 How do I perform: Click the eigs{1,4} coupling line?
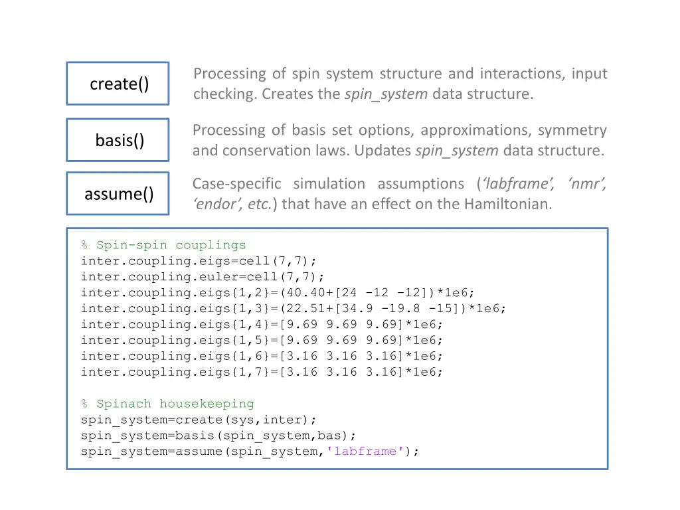(x=262, y=324)
